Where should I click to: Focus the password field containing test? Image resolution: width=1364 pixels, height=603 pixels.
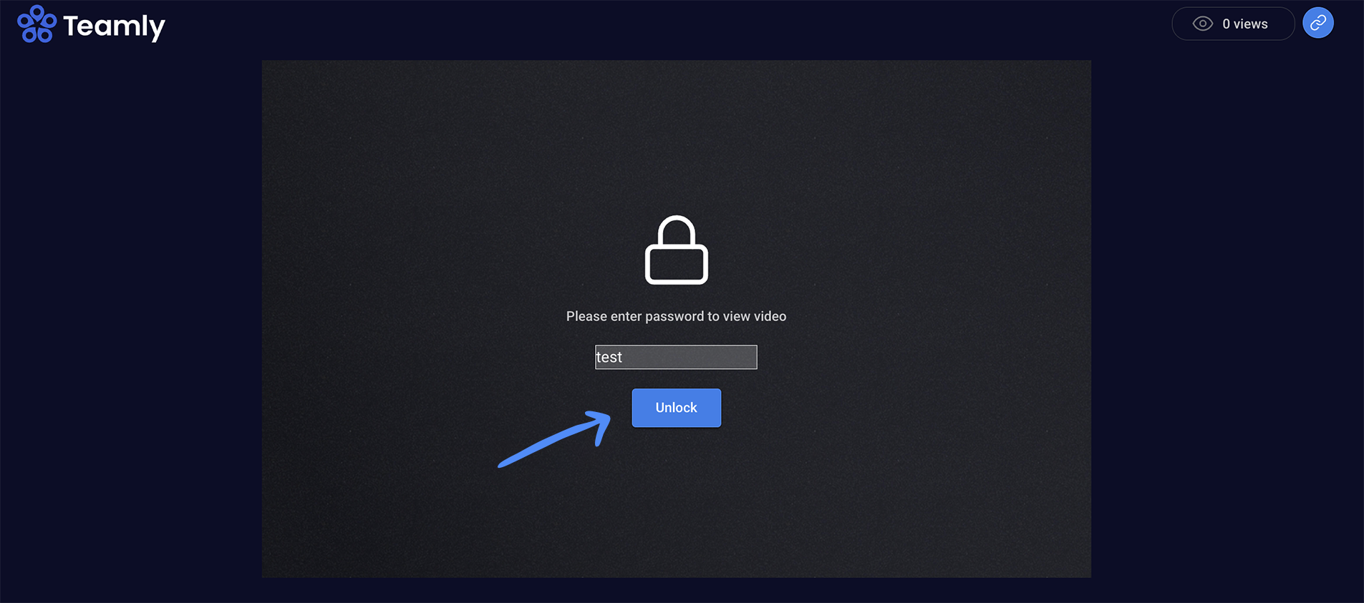[x=676, y=357]
